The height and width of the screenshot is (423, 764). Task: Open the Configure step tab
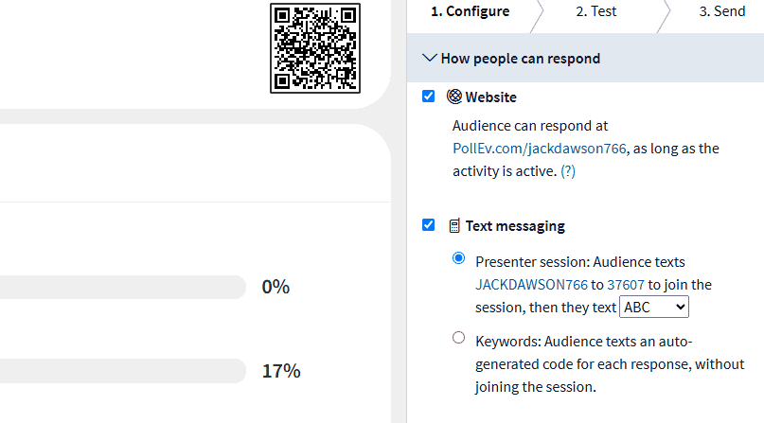point(471,11)
